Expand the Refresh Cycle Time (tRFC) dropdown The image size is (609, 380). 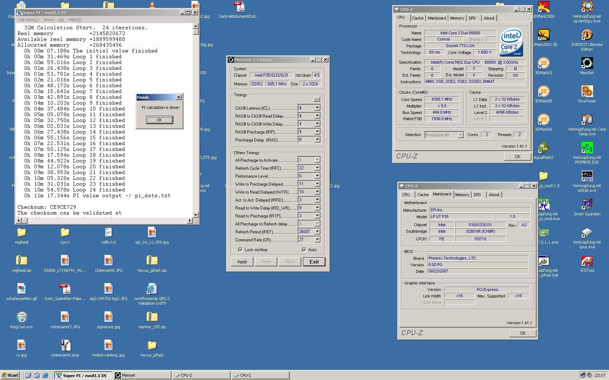pos(317,168)
